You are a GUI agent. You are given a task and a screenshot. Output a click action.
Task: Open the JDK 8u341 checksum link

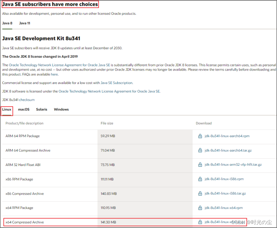click(27, 100)
